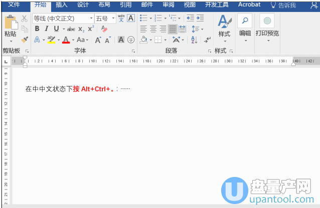Apply the red font color swatch

(66, 39)
